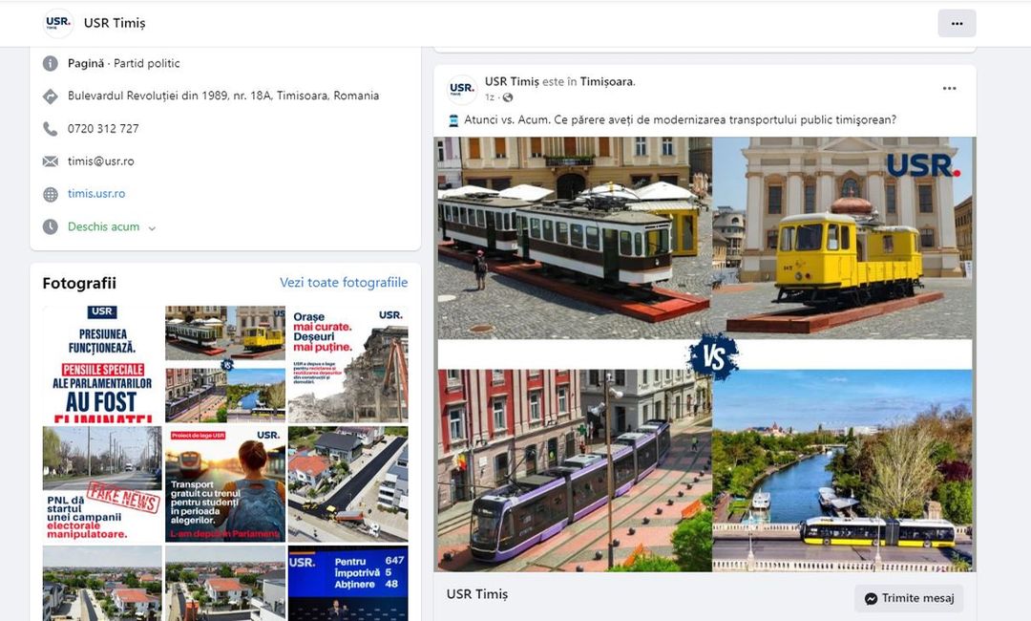Open the Orașe mai curate photo thumbnail
1031x621 pixels.
[x=347, y=364]
